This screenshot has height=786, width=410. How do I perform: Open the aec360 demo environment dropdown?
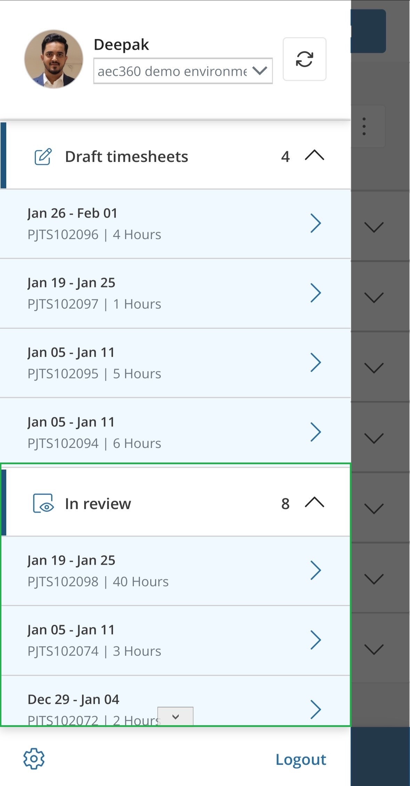[183, 71]
